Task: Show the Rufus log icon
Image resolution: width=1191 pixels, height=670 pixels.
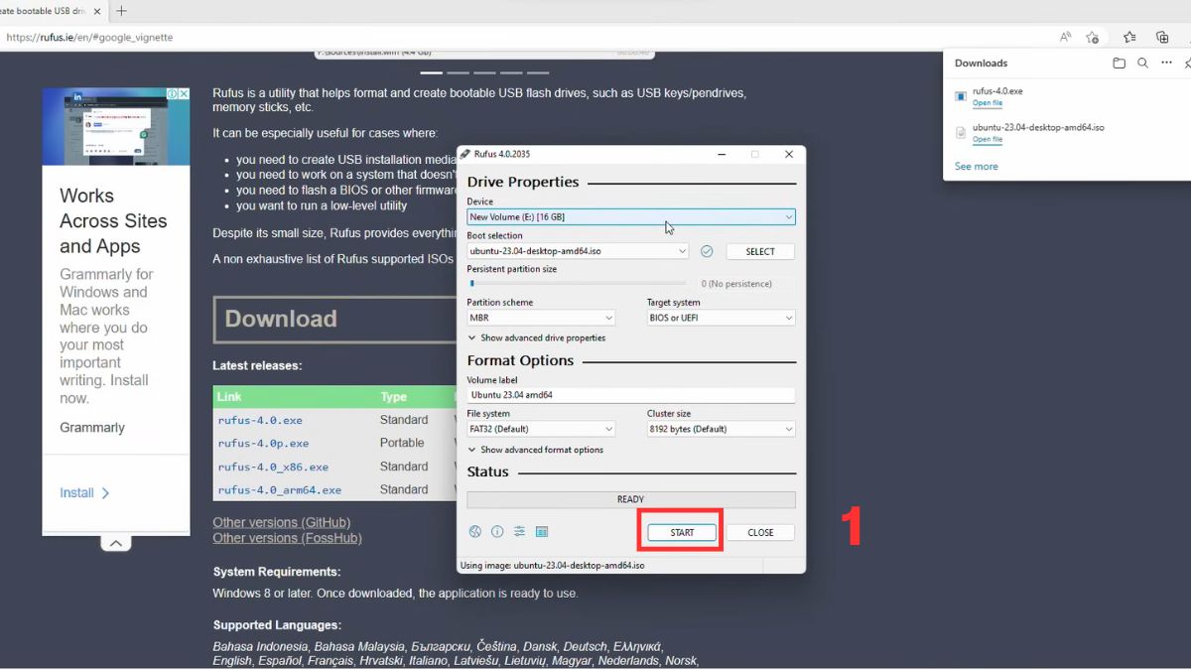Action: tap(542, 532)
